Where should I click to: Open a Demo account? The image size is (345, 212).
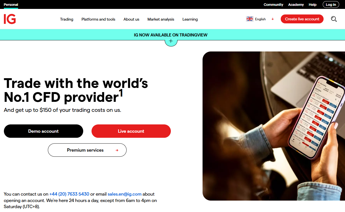(43, 131)
